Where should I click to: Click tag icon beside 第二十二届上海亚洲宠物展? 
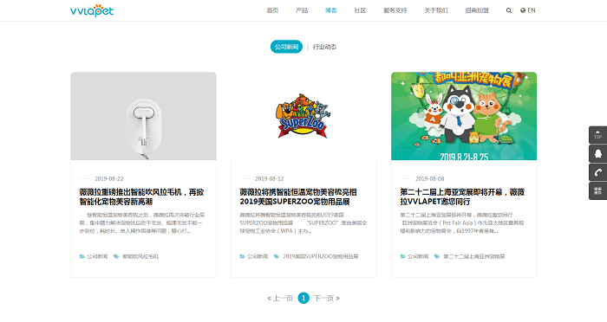click(437, 256)
